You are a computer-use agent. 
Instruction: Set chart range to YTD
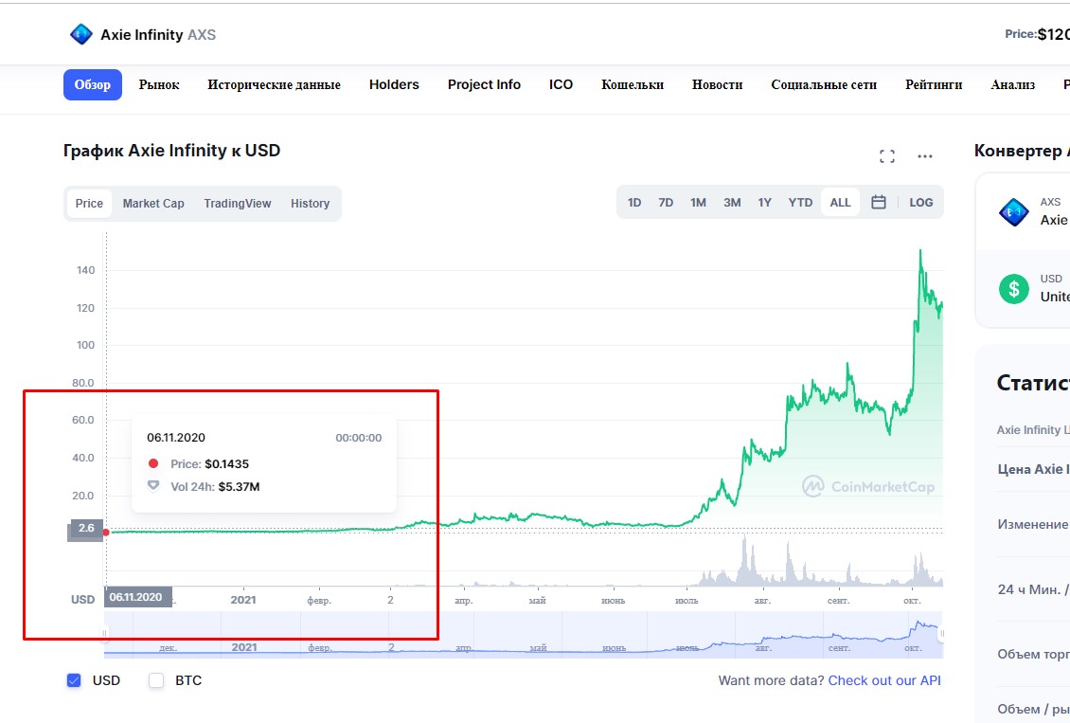(x=800, y=202)
